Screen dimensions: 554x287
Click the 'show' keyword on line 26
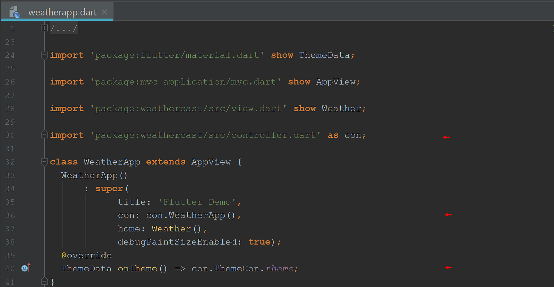tap(299, 82)
